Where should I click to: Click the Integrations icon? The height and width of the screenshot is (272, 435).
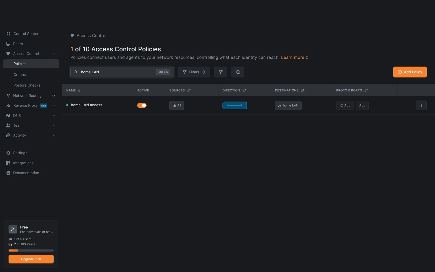[x=8, y=163]
